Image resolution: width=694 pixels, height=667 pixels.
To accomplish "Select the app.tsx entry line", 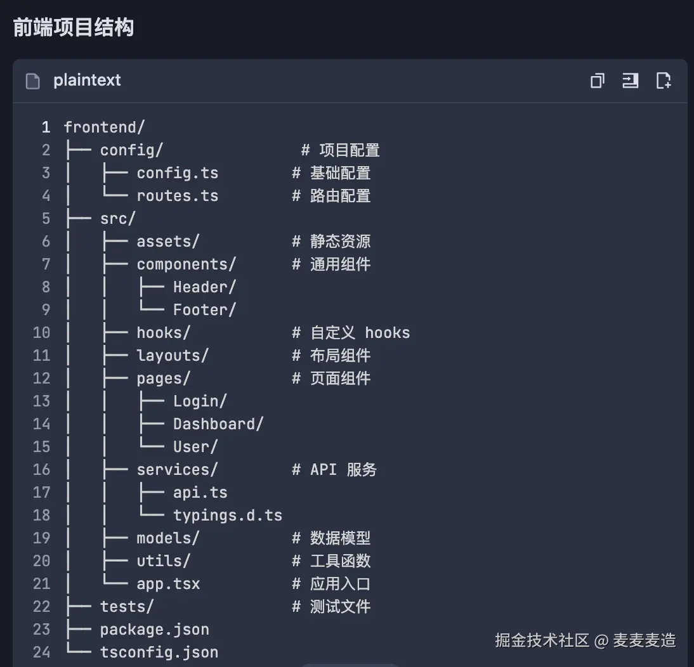I will [167, 583].
